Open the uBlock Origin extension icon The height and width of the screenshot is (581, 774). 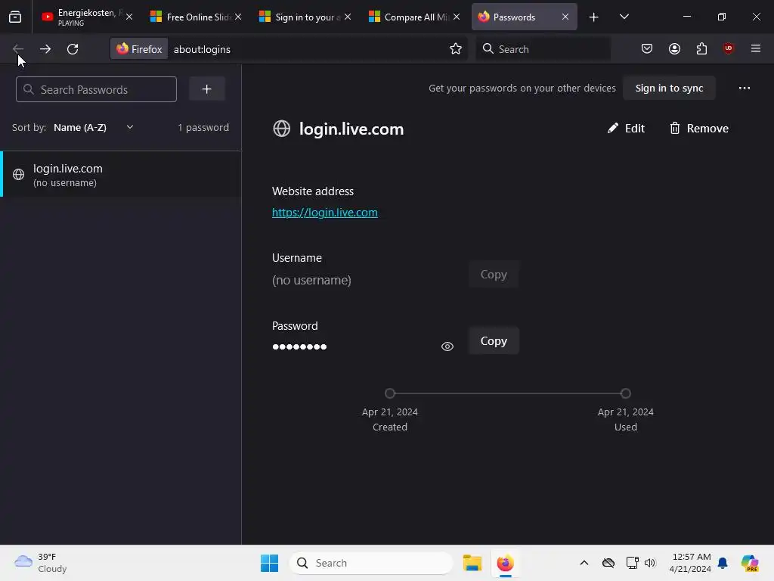pos(728,48)
